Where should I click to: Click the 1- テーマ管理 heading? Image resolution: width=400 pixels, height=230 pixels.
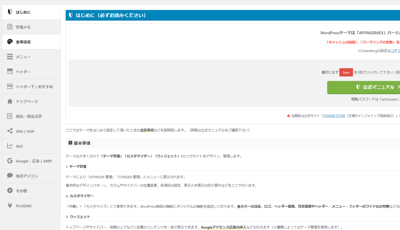[76, 166]
